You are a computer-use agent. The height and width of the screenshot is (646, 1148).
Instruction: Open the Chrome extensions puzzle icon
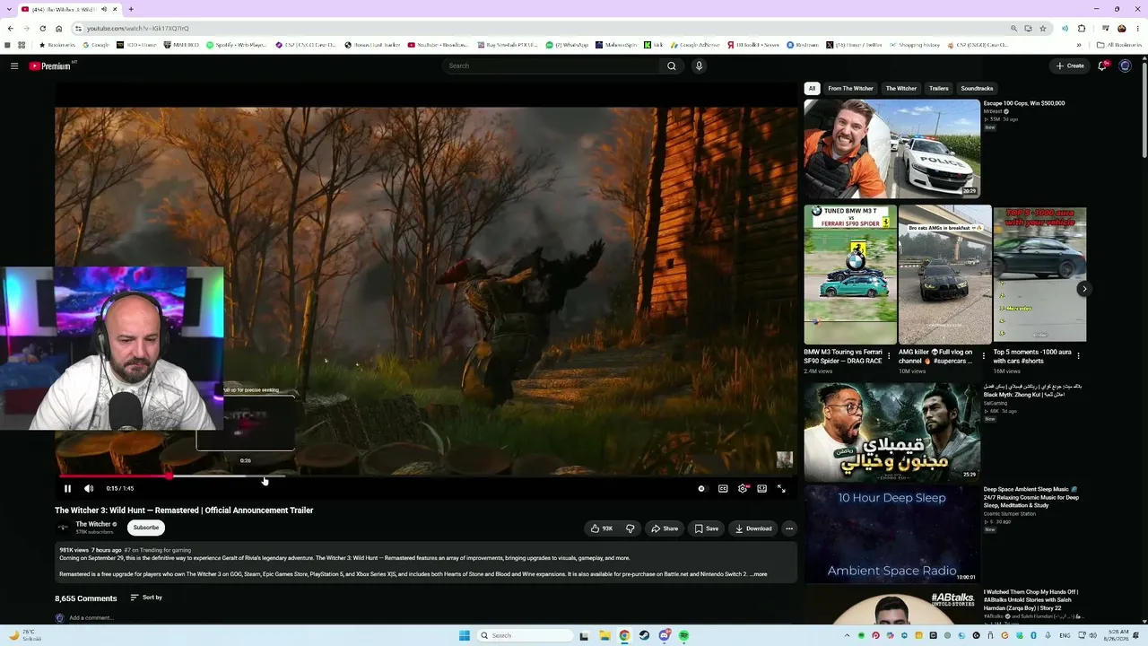[x=1082, y=28]
